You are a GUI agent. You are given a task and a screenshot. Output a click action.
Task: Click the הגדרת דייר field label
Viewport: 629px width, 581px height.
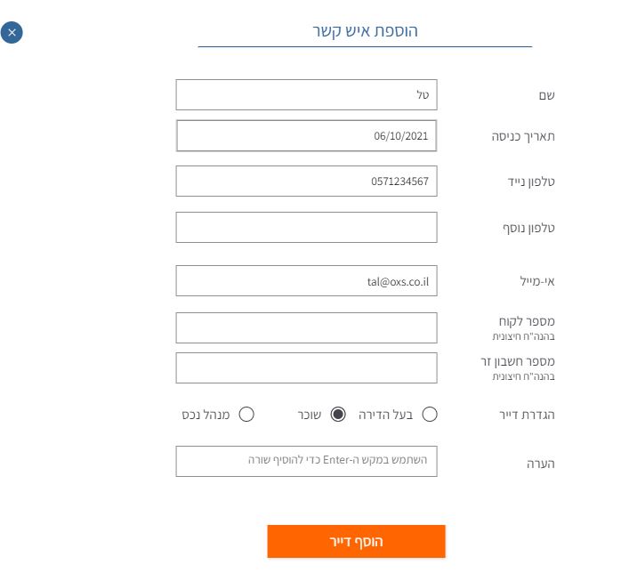527,415
